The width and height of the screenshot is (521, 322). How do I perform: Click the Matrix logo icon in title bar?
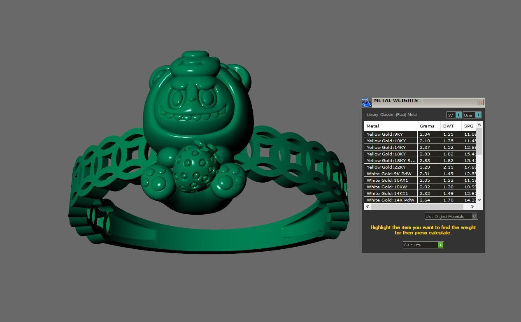tap(366, 102)
